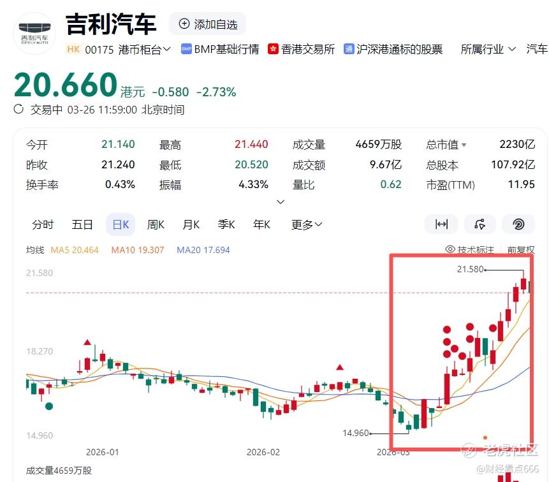Click the 成交额 value 9.67亿
The width and height of the screenshot is (549, 482).
[386, 164]
